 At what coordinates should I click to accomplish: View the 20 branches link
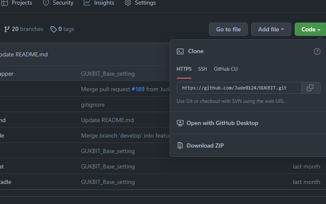[x=24, y=29]
